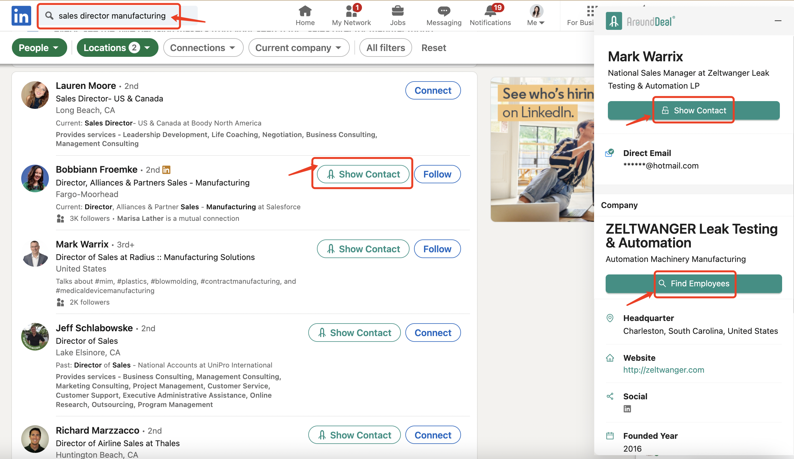Screen dimensions: 794x459
Task: Click Find Employees in AroundDeal panel
Action: [x=694, y=284]
